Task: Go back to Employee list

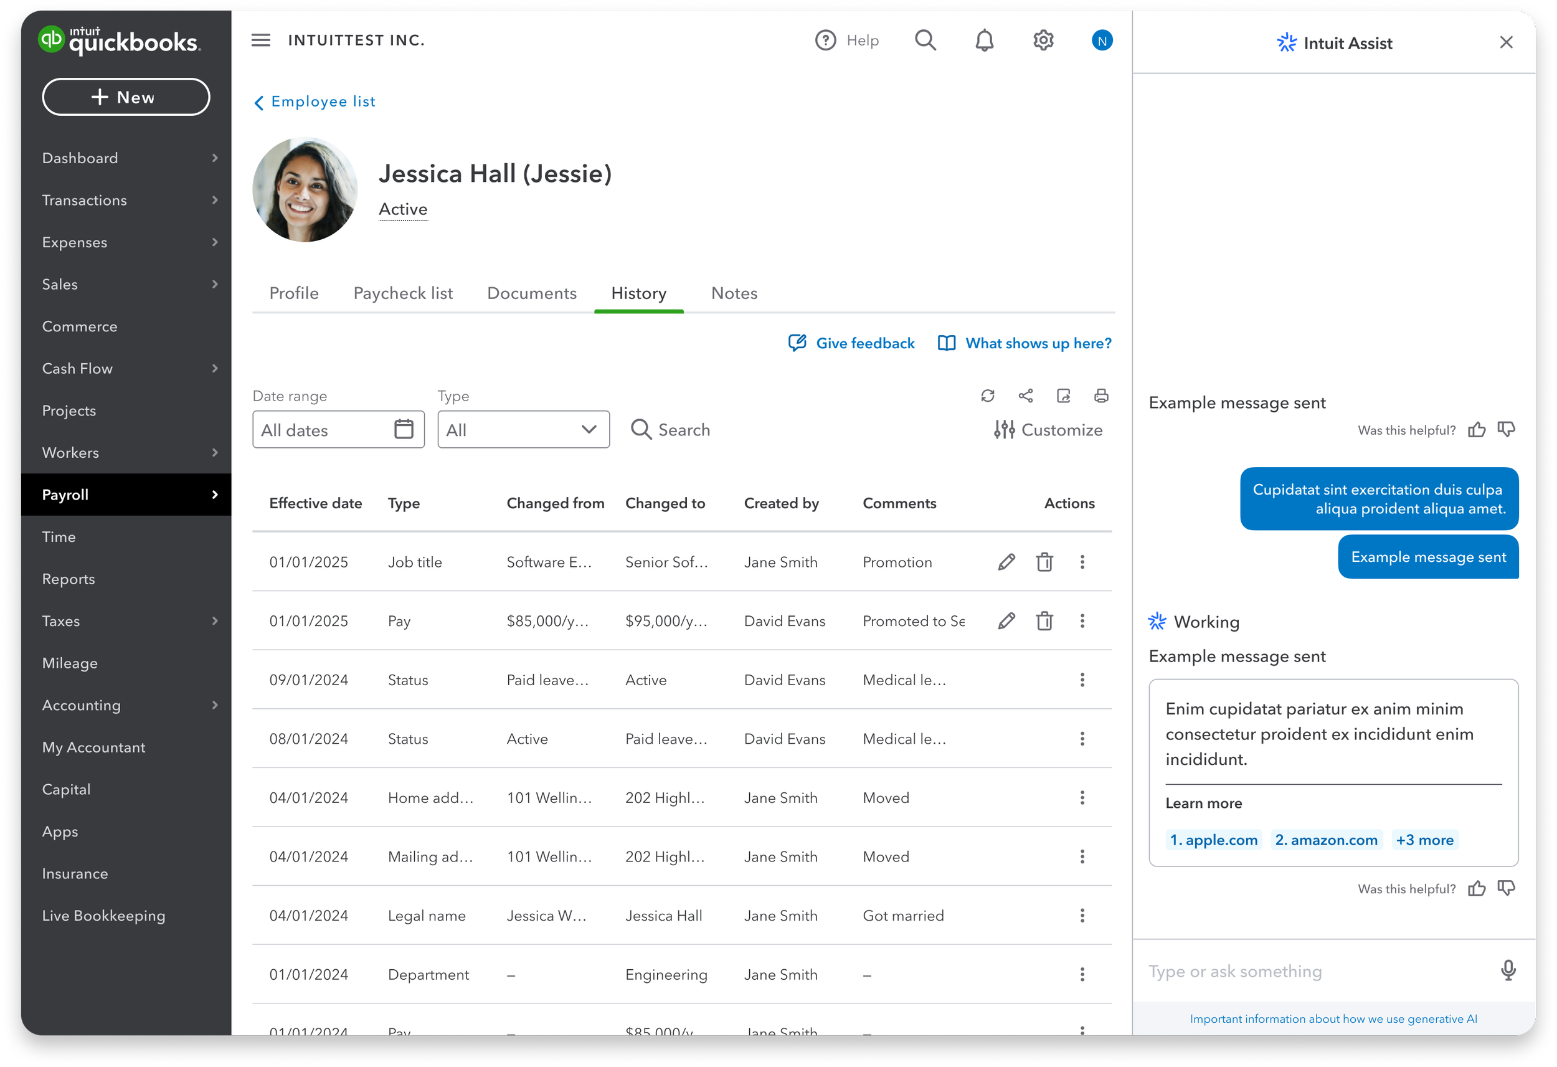Action: 315,101
